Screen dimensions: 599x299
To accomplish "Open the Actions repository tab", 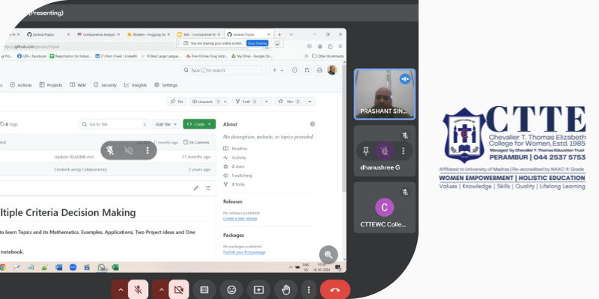I will pyautogui.click(x=21, y=85).
